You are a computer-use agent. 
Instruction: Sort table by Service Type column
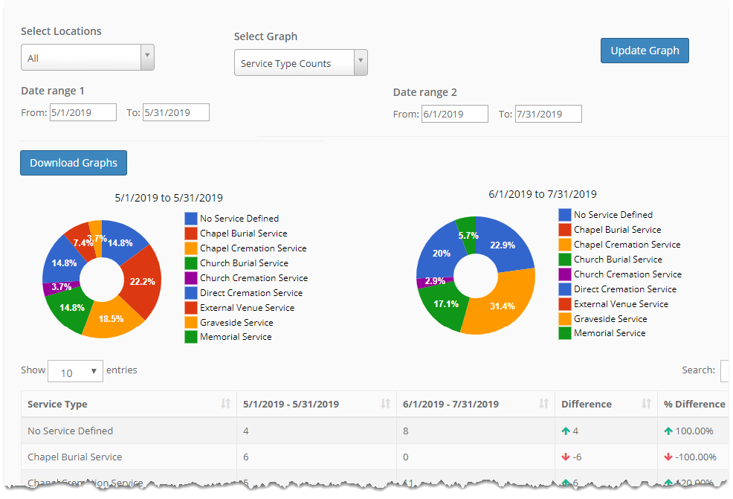128,404
